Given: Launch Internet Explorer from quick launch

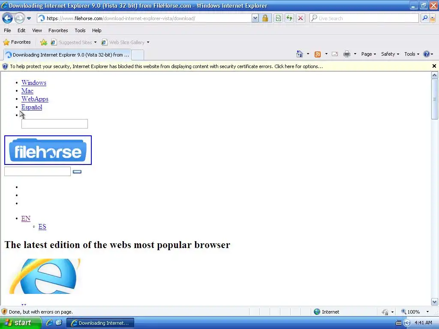Looking at the screenshot, I should (x=50, y=323).
